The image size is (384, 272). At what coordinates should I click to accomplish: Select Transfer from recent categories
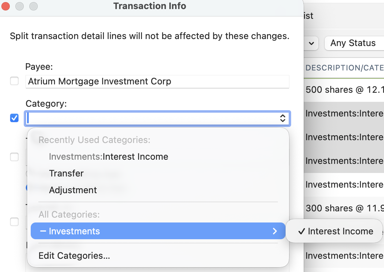coord(66,173)
